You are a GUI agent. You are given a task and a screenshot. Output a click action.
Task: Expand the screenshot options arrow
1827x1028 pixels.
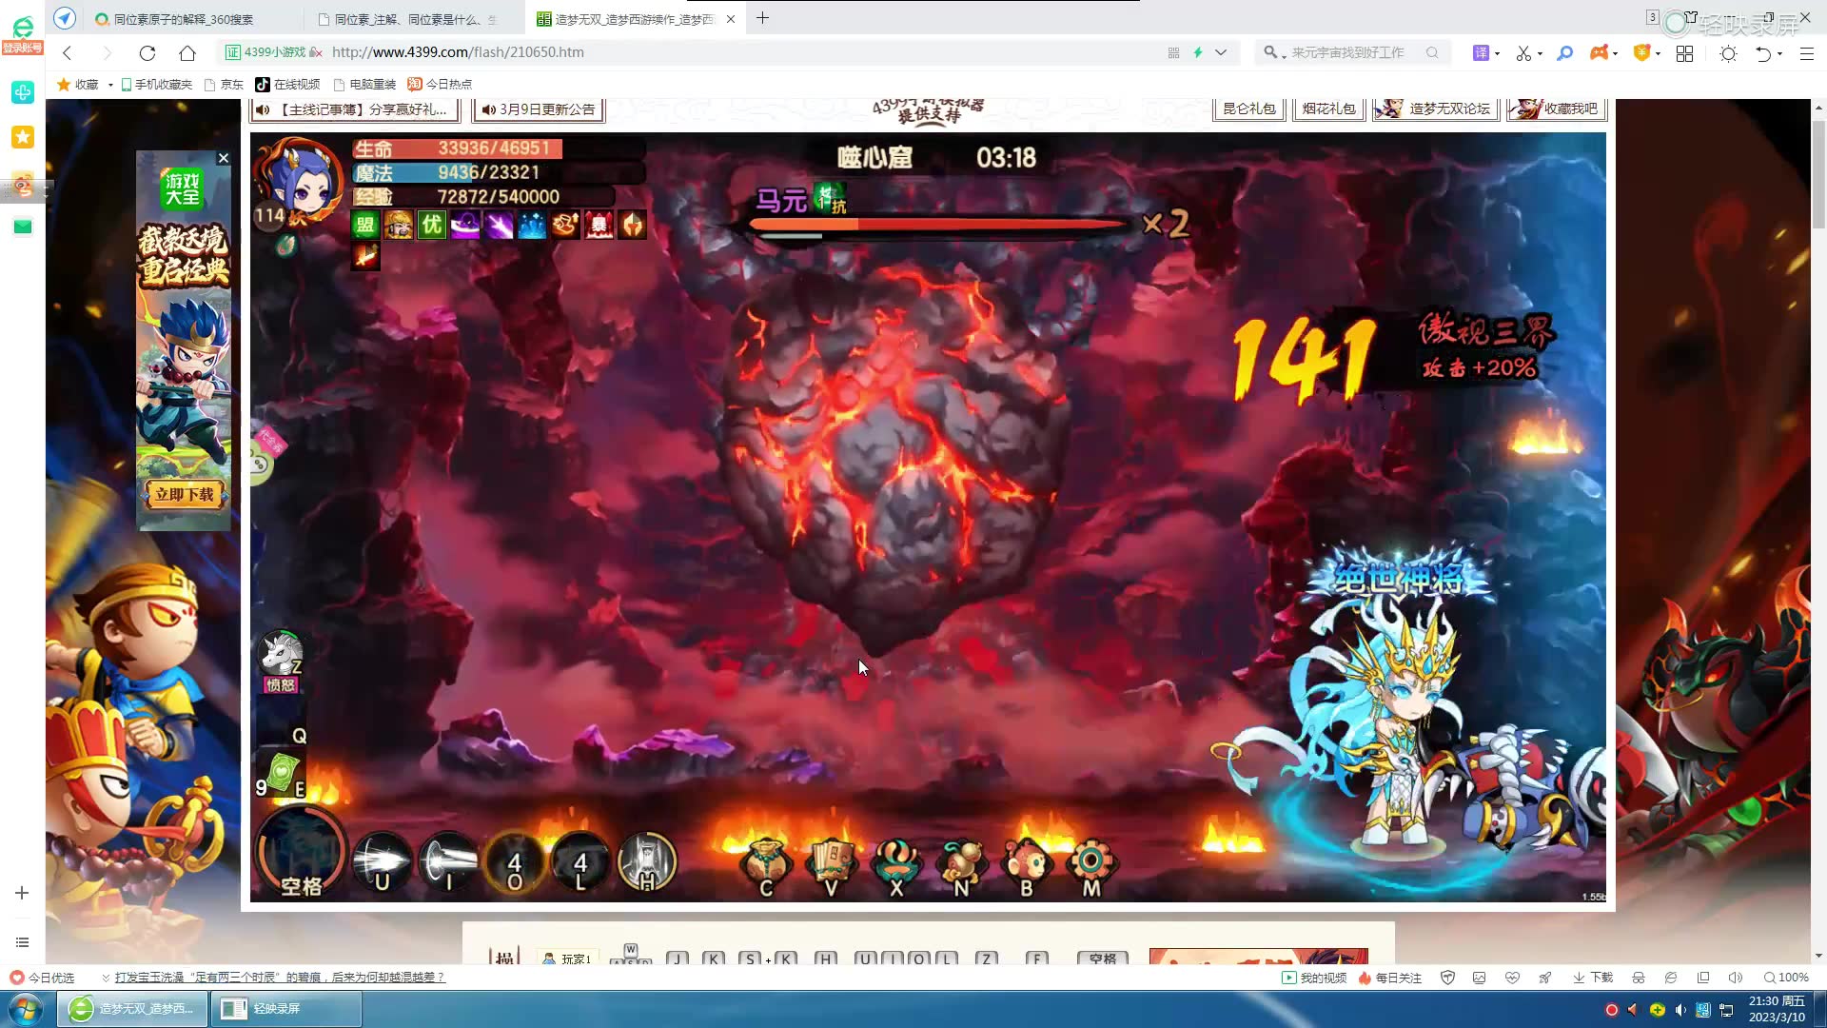click(x=1540, y=53)
